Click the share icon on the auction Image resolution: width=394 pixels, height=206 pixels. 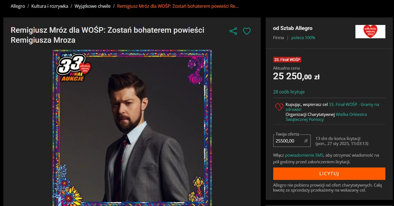coord(233,31)
